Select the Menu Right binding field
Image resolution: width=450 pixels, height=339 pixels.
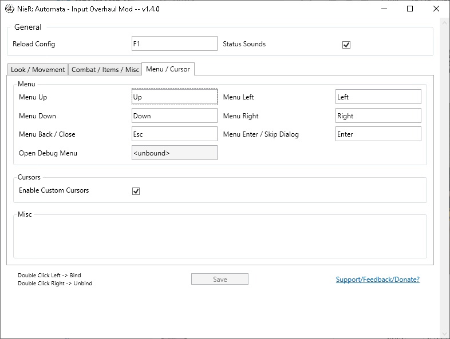(x=378, y=116)
